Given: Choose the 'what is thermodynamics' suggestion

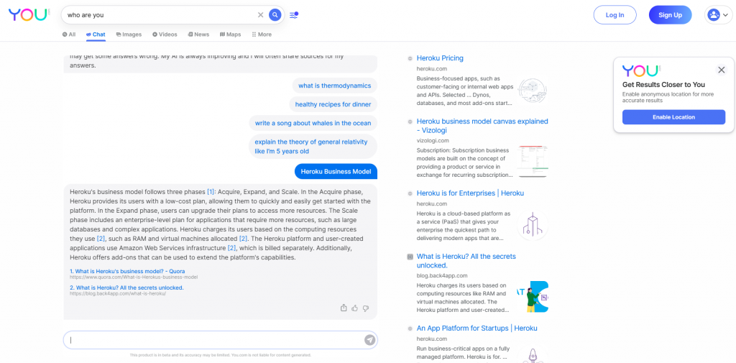Looking at the screenshot, I should pyautogui.click(x=335, y=86).
